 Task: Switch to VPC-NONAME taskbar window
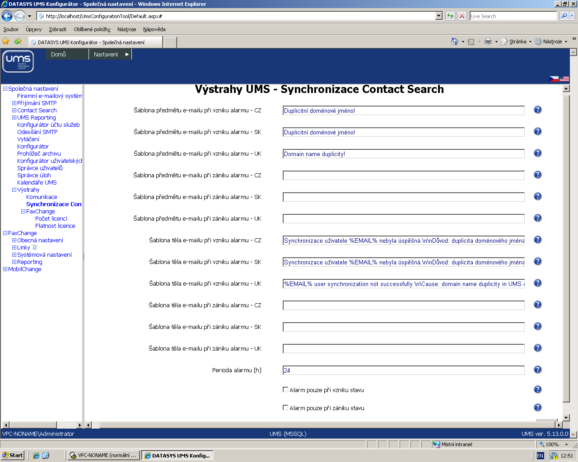tap(103, 455)
